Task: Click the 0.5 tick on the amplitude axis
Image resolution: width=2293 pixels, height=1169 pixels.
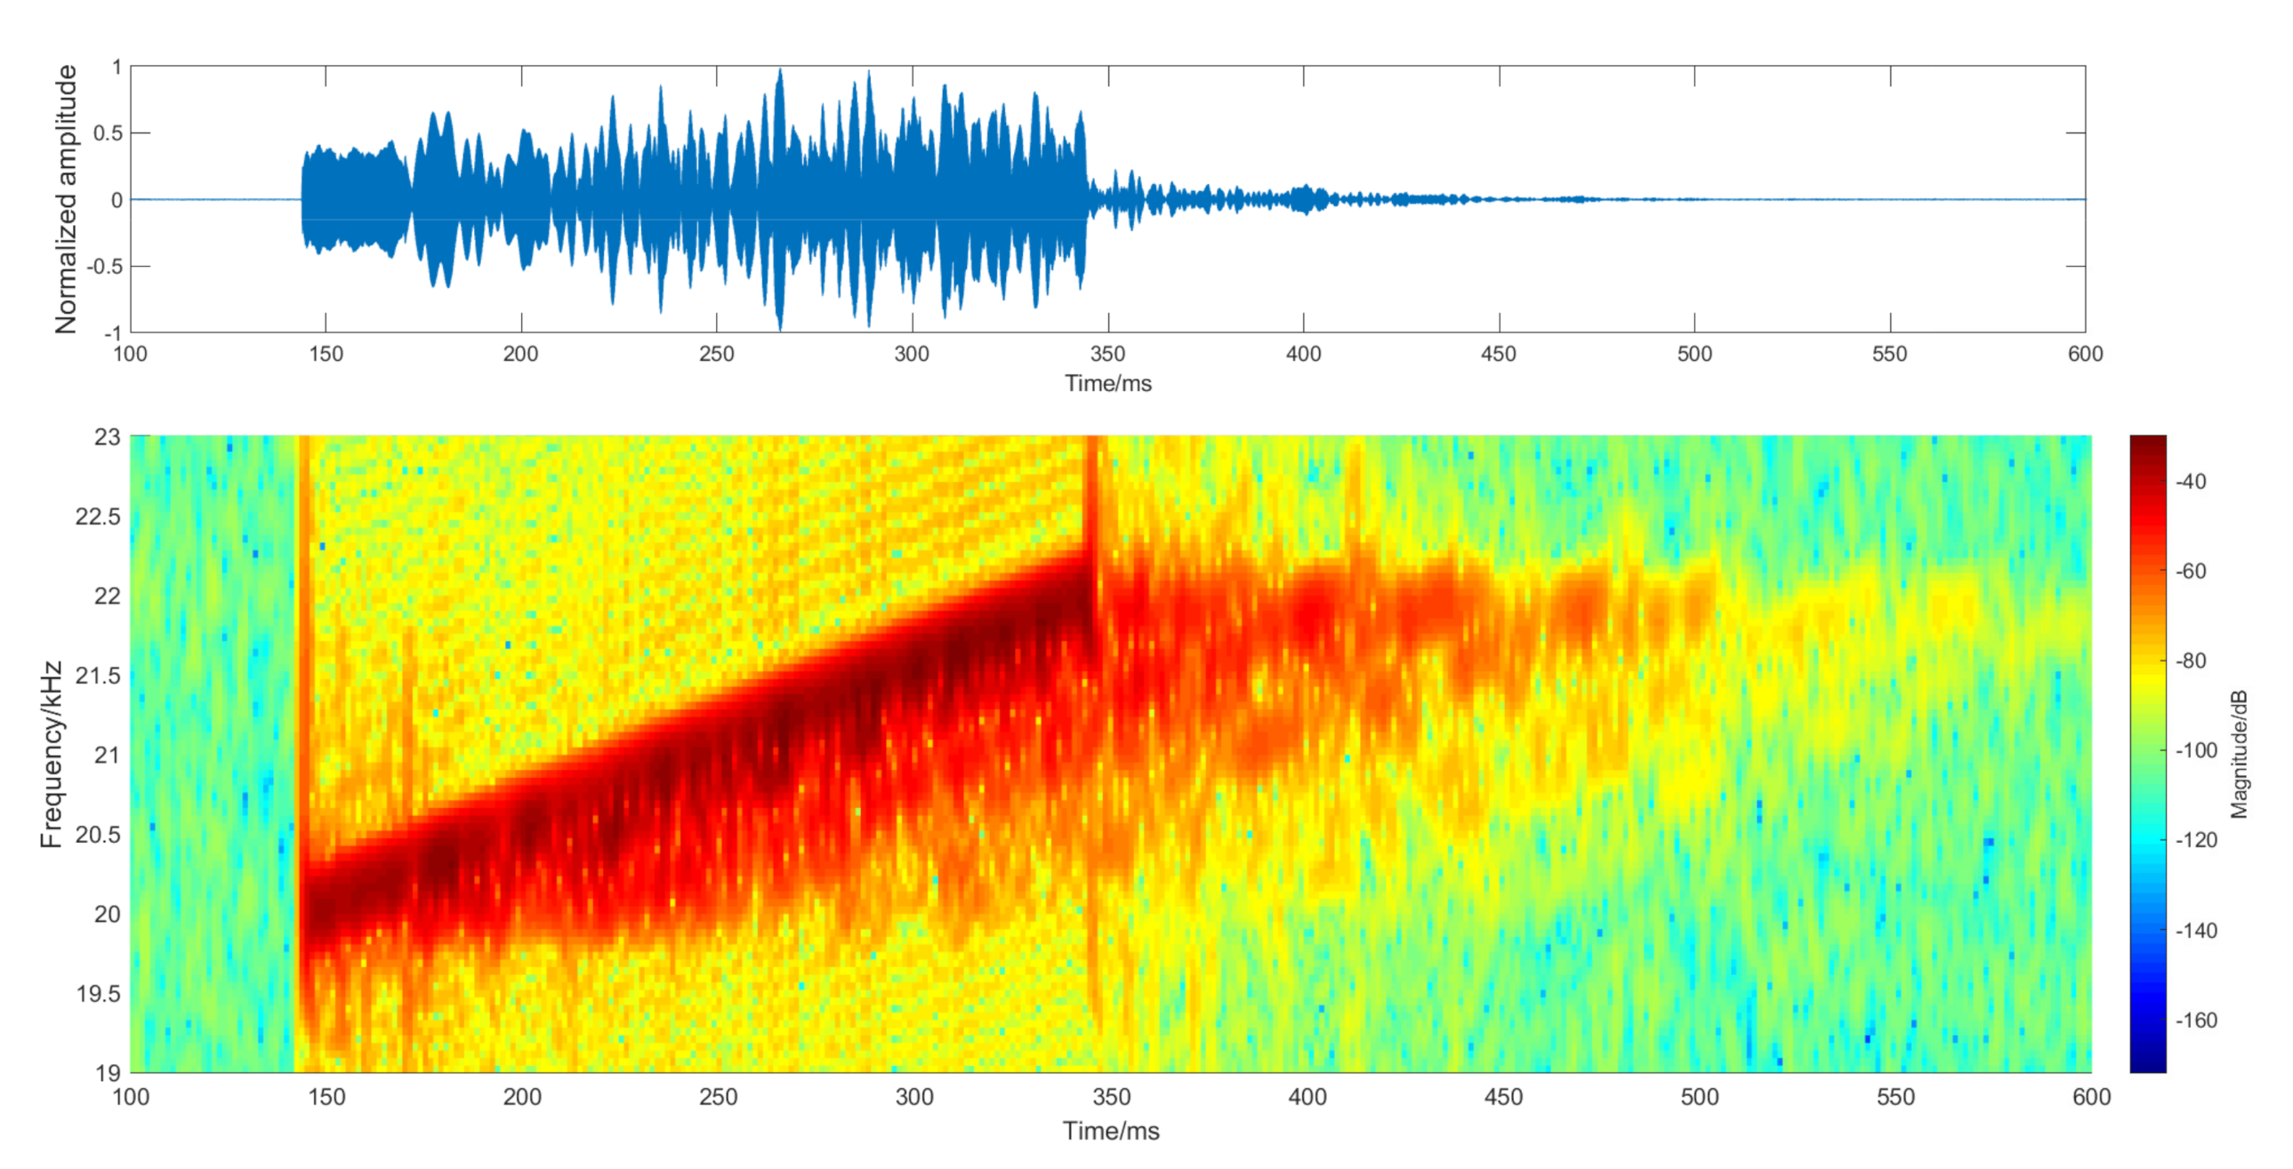Action: coord(108,132)
